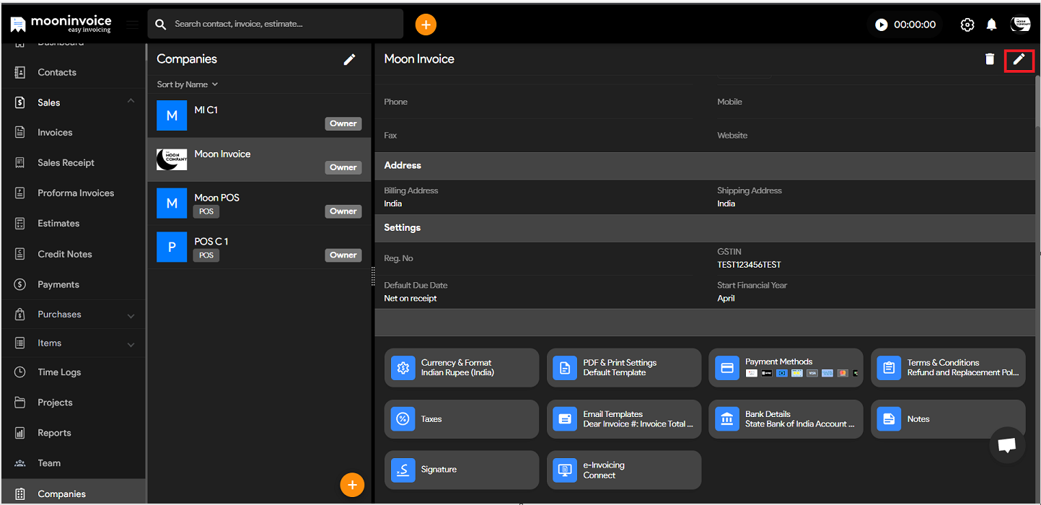Screen dimensions: 1041x505
Task: Open Email Templates card
Action: (x=624, y=419)
